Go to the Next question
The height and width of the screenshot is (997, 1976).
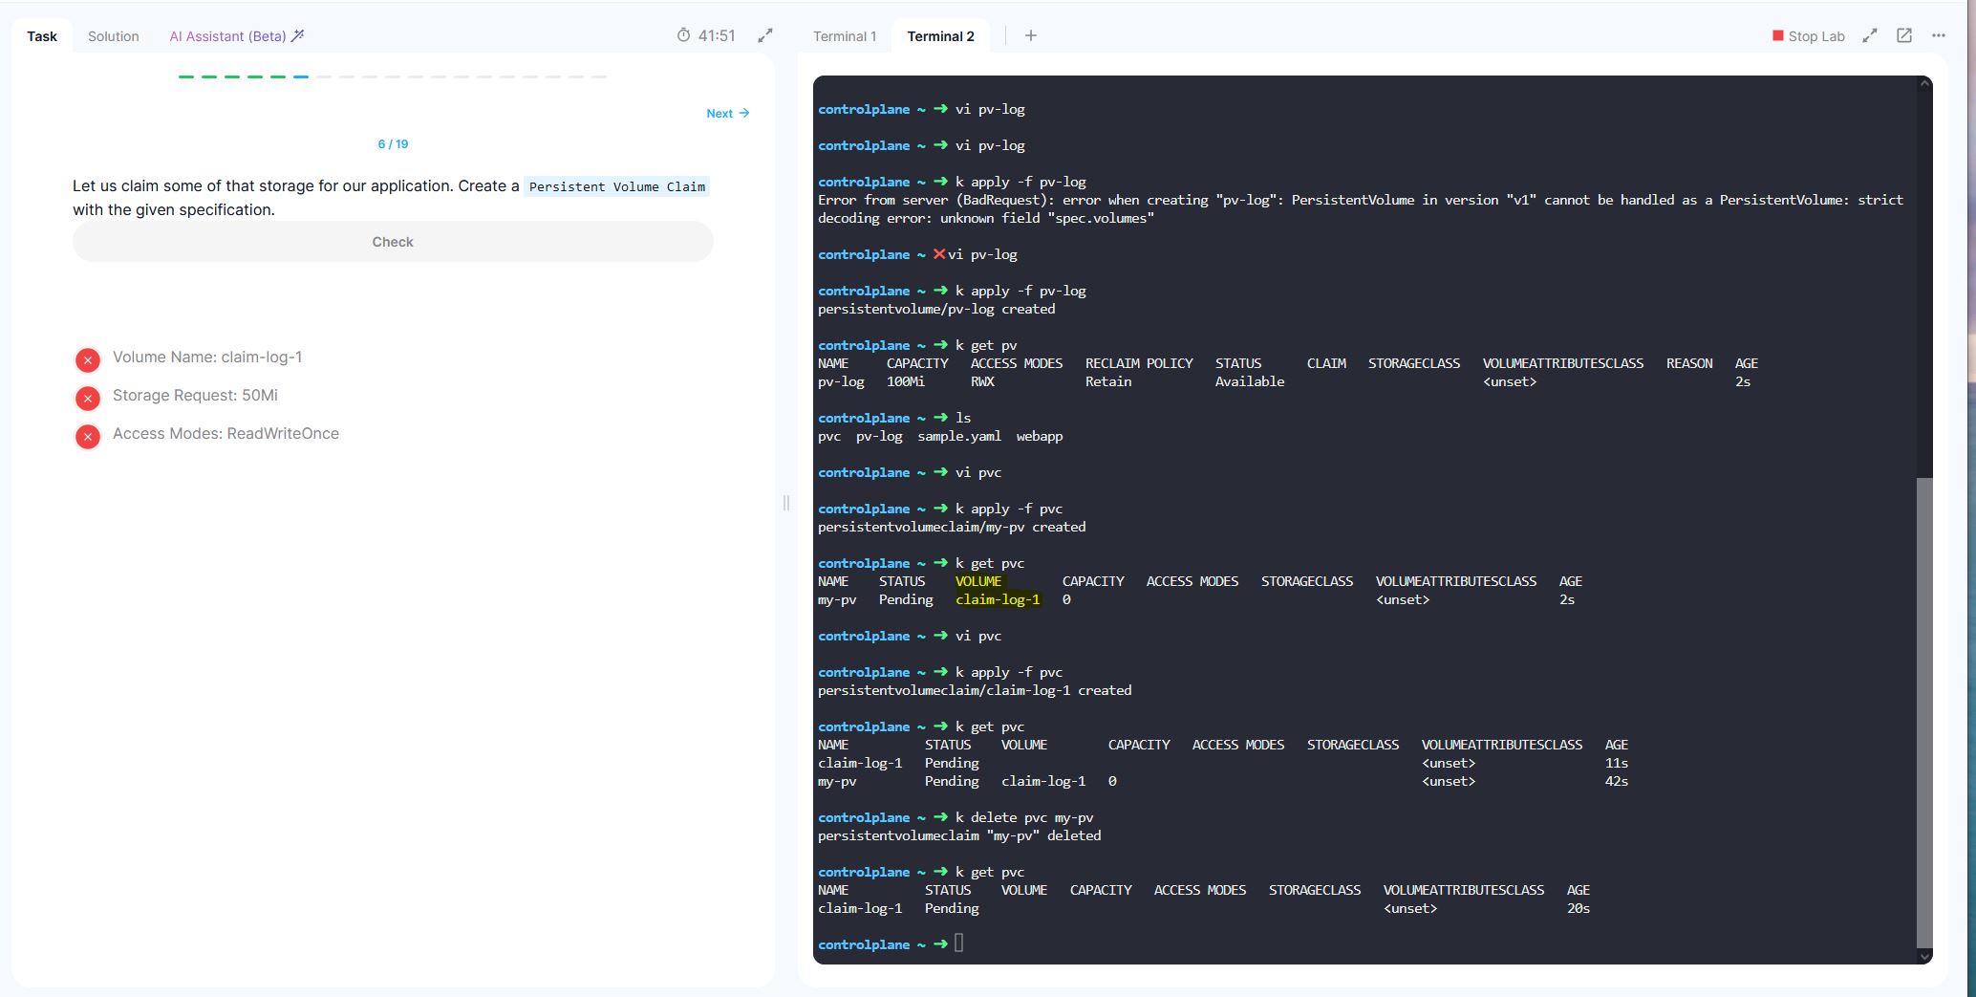[x=727, y=114]
